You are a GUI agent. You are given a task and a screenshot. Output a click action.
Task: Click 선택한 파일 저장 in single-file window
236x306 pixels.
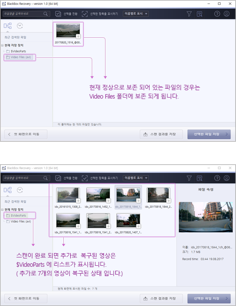(x=209, y=134)
